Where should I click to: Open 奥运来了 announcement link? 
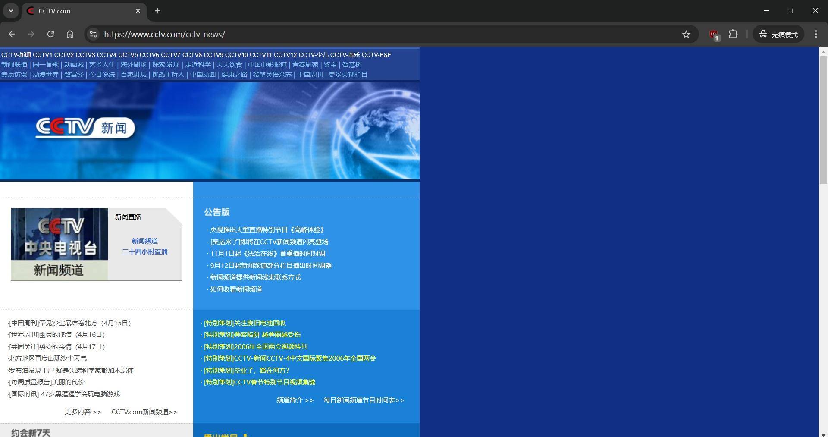point(269,242)
